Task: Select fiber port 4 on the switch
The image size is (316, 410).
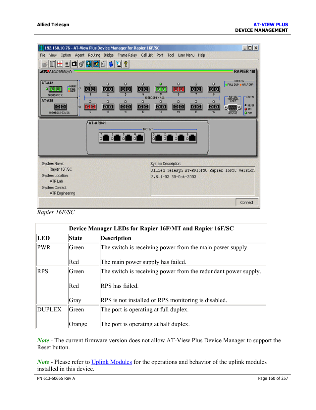Action: pos(143,89)
